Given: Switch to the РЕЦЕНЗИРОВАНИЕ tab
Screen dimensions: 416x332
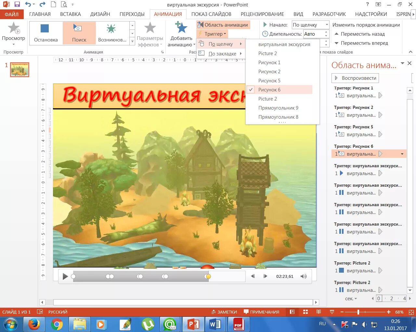Looking at the screenshot, I should [x=262, y=14].
